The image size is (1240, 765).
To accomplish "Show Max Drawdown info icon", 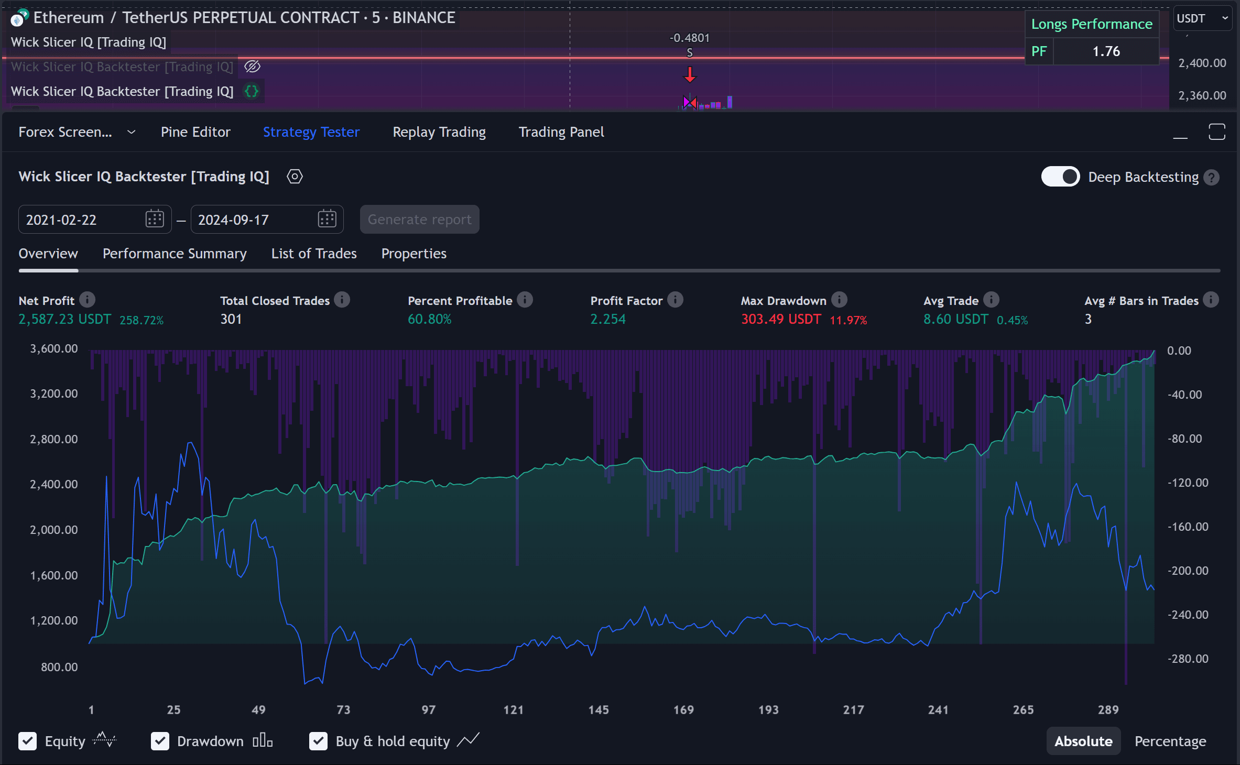I will (839, 300).
